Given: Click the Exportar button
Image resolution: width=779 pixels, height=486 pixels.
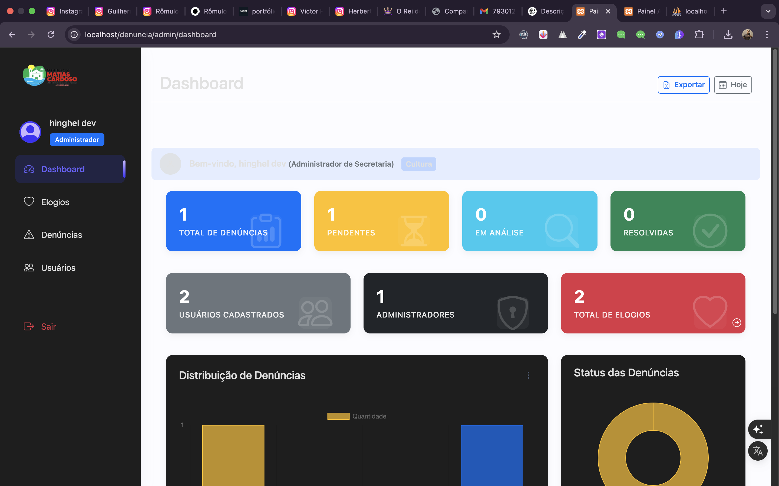Looking at the screenshot, I should [684, 85].
